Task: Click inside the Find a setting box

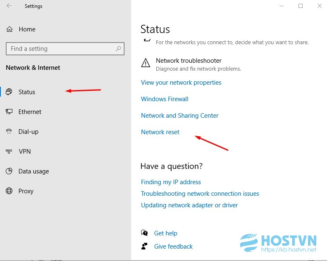Action: click(65, 49)
